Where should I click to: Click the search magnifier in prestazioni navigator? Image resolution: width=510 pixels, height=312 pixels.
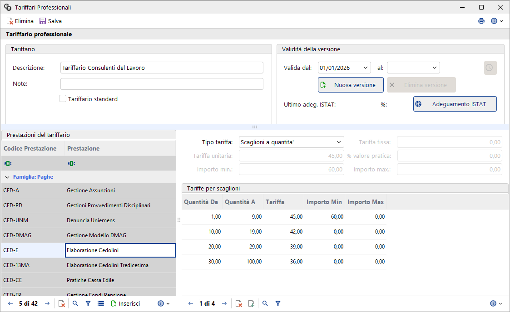coord(75,303)
